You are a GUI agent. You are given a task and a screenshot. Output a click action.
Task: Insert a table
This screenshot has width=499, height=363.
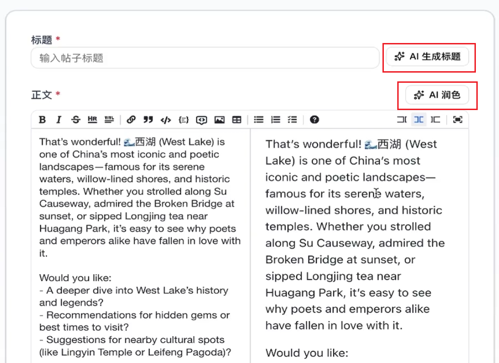[237, 120]
